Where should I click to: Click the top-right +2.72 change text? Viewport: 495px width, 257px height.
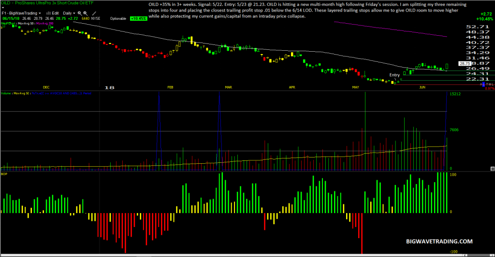486,14
